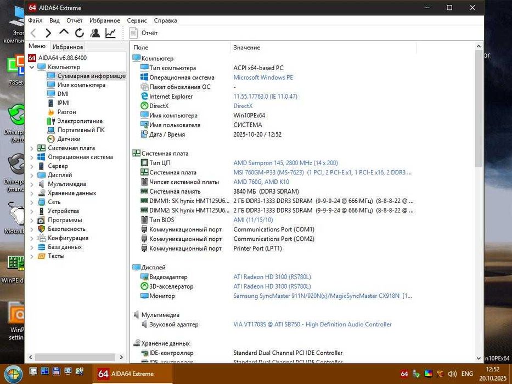
Task: Select Программы icon in tree
Action: click(x=42, y=220)
